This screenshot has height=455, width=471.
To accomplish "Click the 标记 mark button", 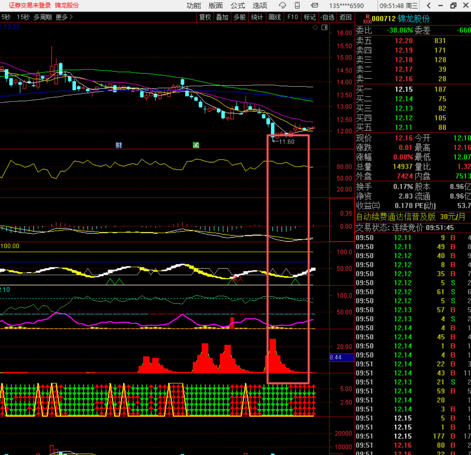I will (310, 17).
